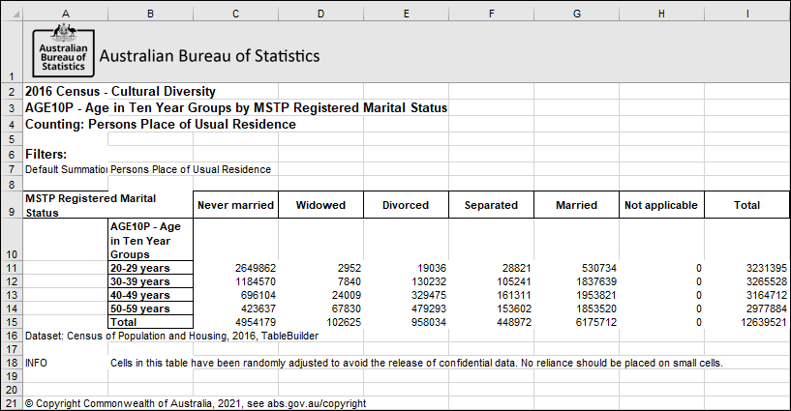
Task: Click the Australian Bureau of Statistics logo
Action: pos(64,51)
